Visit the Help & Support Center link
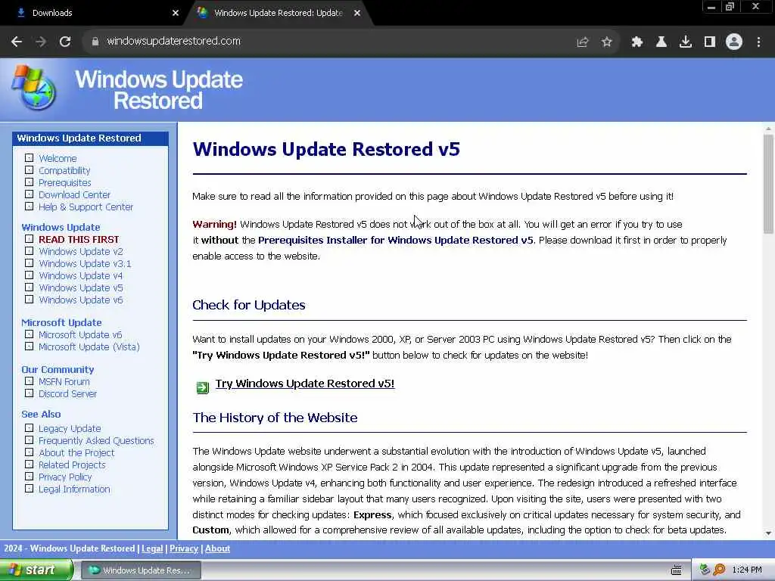Viewport: 775px width, 581px height. pyautogui.click(x=86, y=207)
